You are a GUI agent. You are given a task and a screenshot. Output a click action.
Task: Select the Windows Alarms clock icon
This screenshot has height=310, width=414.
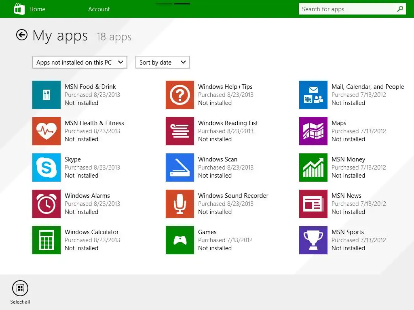46,204
